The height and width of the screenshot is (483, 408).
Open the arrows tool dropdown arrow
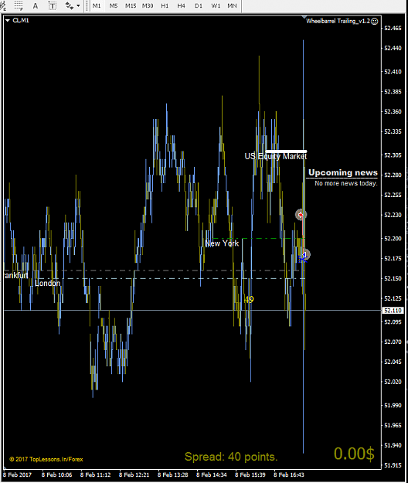pyautogui.click(x=78, y=5)
